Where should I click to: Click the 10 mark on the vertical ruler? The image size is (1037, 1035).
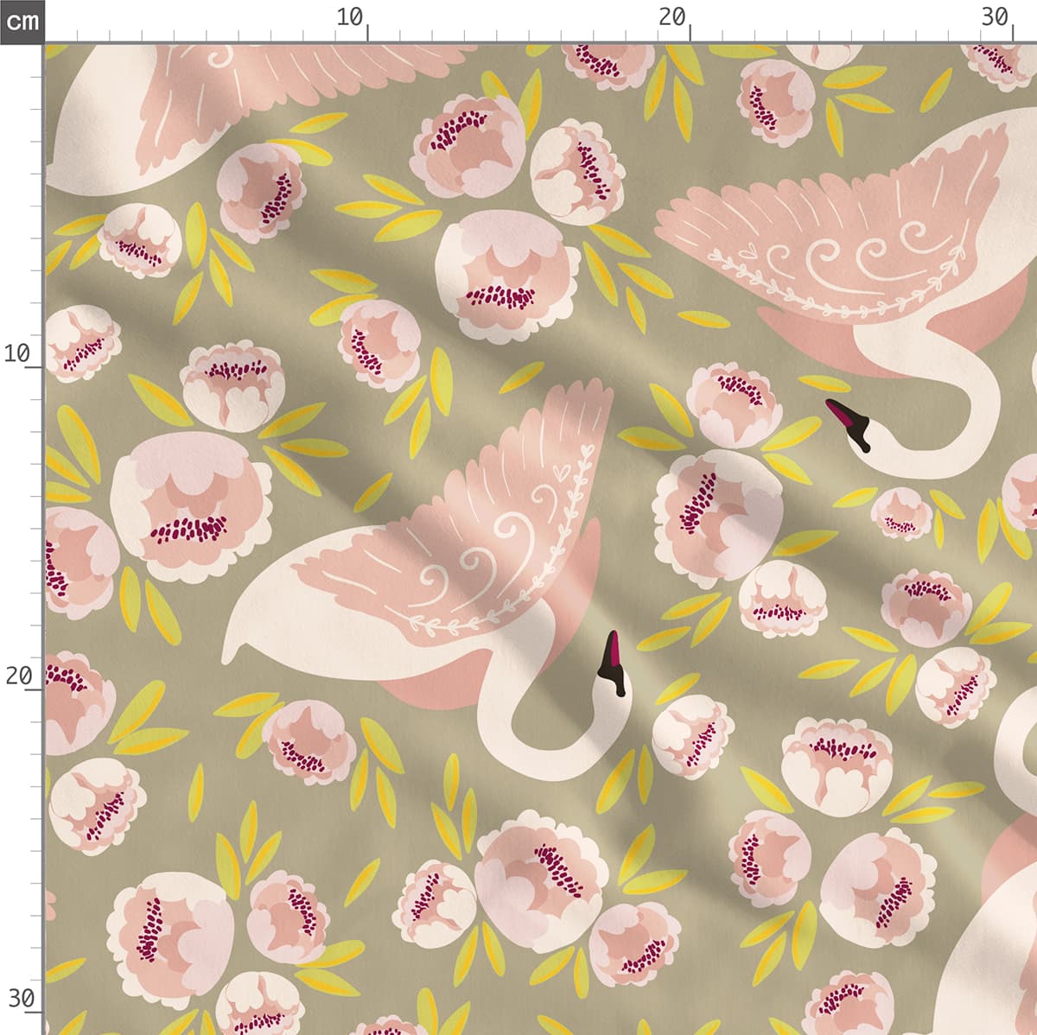tap(17, 353)
